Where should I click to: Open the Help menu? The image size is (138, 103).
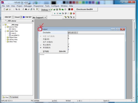[x=71, y=6]
